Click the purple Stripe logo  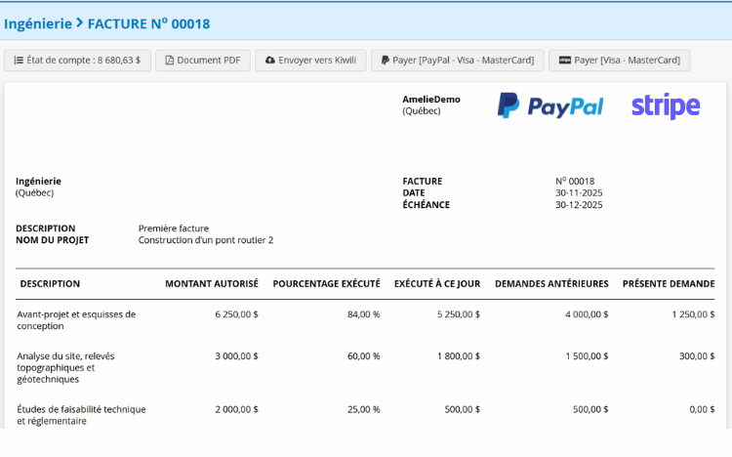[665, 106]
